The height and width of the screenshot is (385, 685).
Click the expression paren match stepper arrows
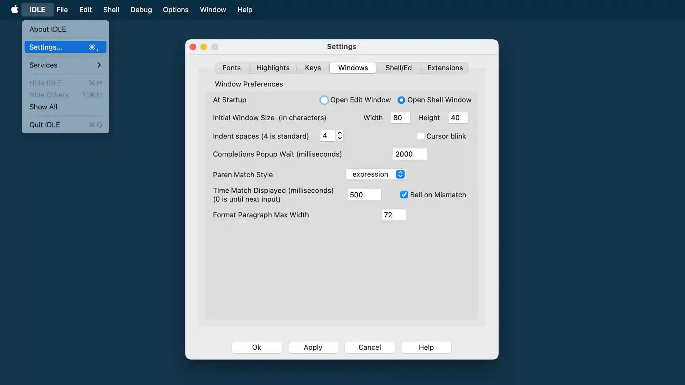400,174
